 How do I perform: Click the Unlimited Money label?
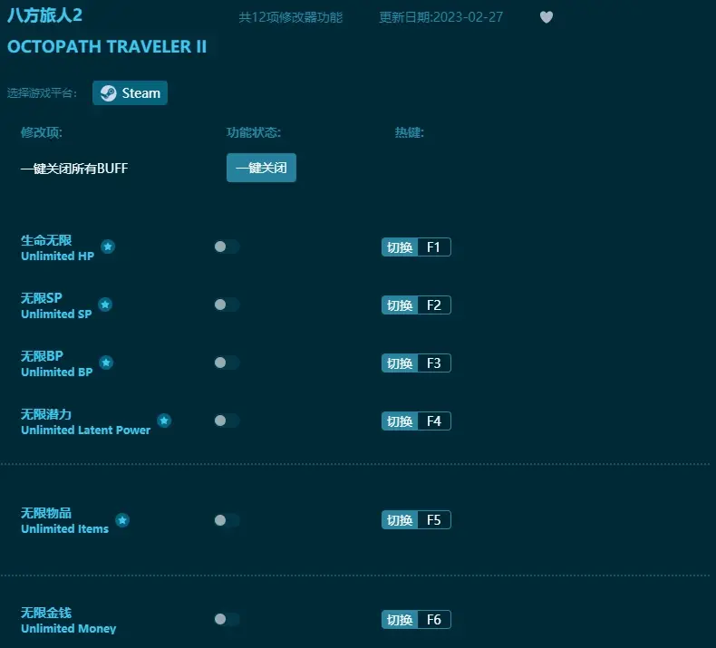(69, 628)
